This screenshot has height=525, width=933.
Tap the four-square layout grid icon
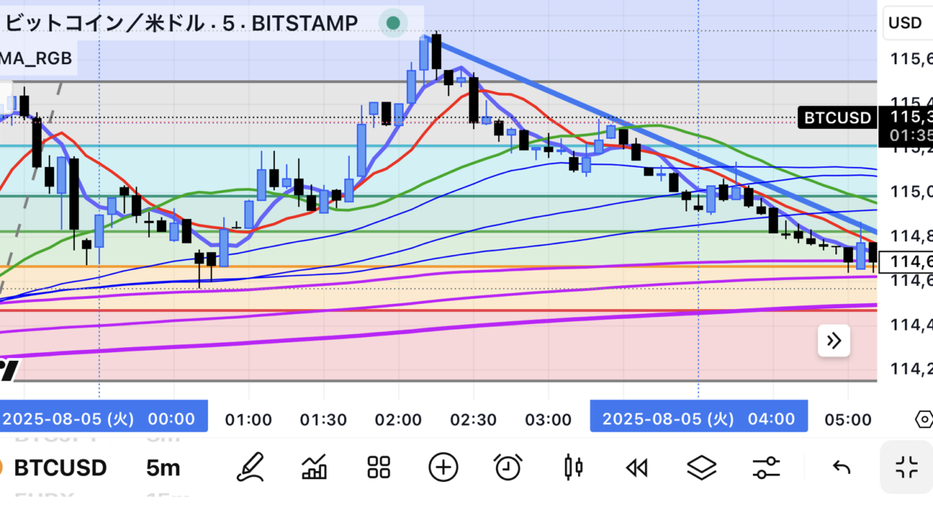pos(379,467)
